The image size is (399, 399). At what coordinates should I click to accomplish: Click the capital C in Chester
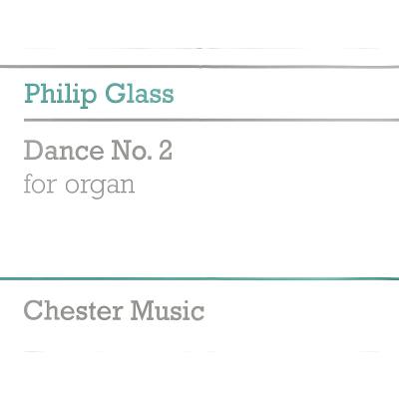pos(32,310)
